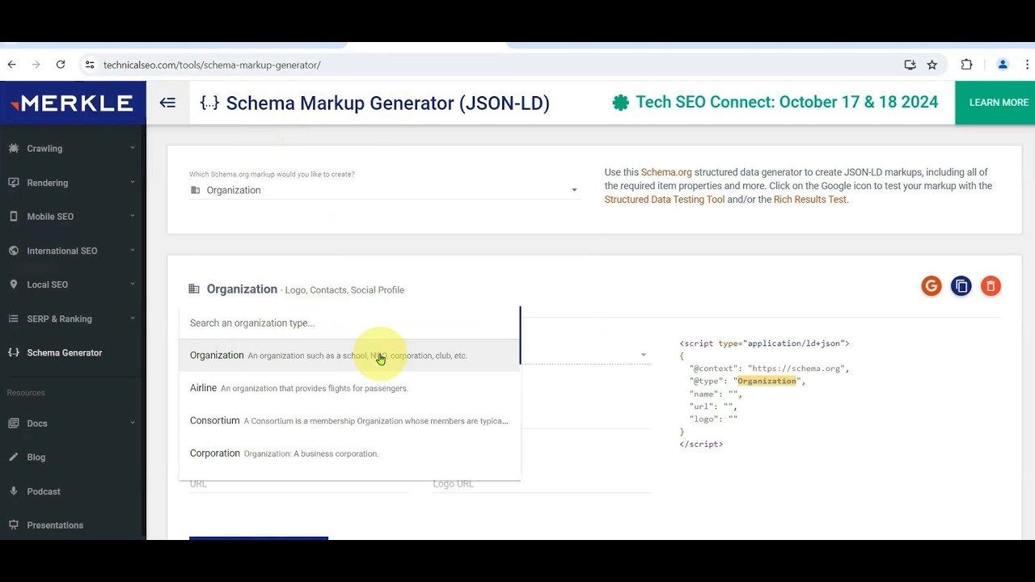The width and height of the screenshot is (1035, 582).
Task: Click the Schema braces icon in header
Action: coord(209,103)
